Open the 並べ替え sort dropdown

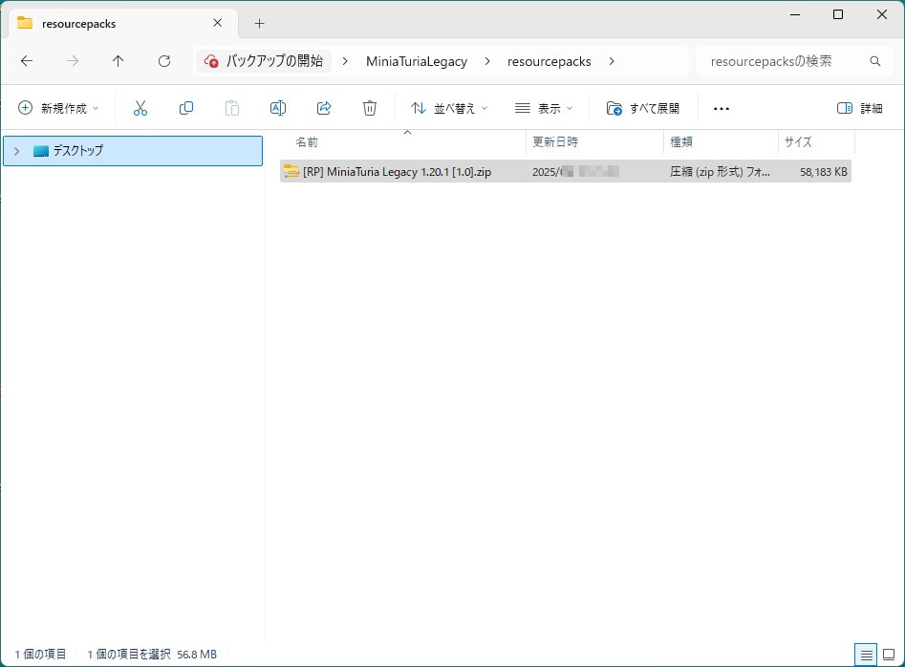[x=449, y=108]
